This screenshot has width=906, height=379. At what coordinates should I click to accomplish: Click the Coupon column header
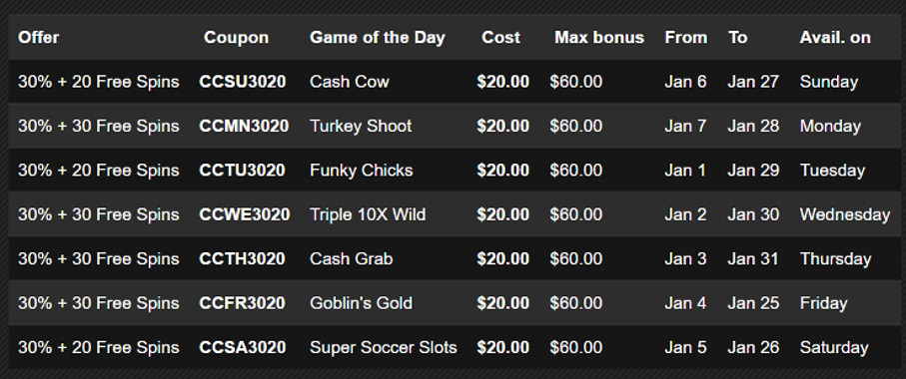(236, 38)
